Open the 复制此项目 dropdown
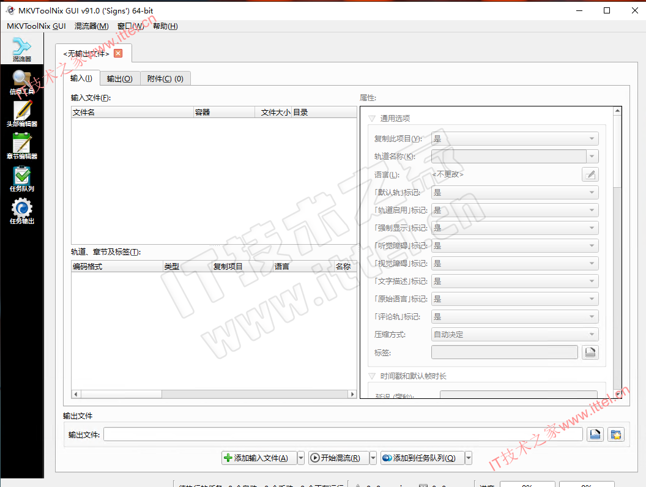 [514, 139]
